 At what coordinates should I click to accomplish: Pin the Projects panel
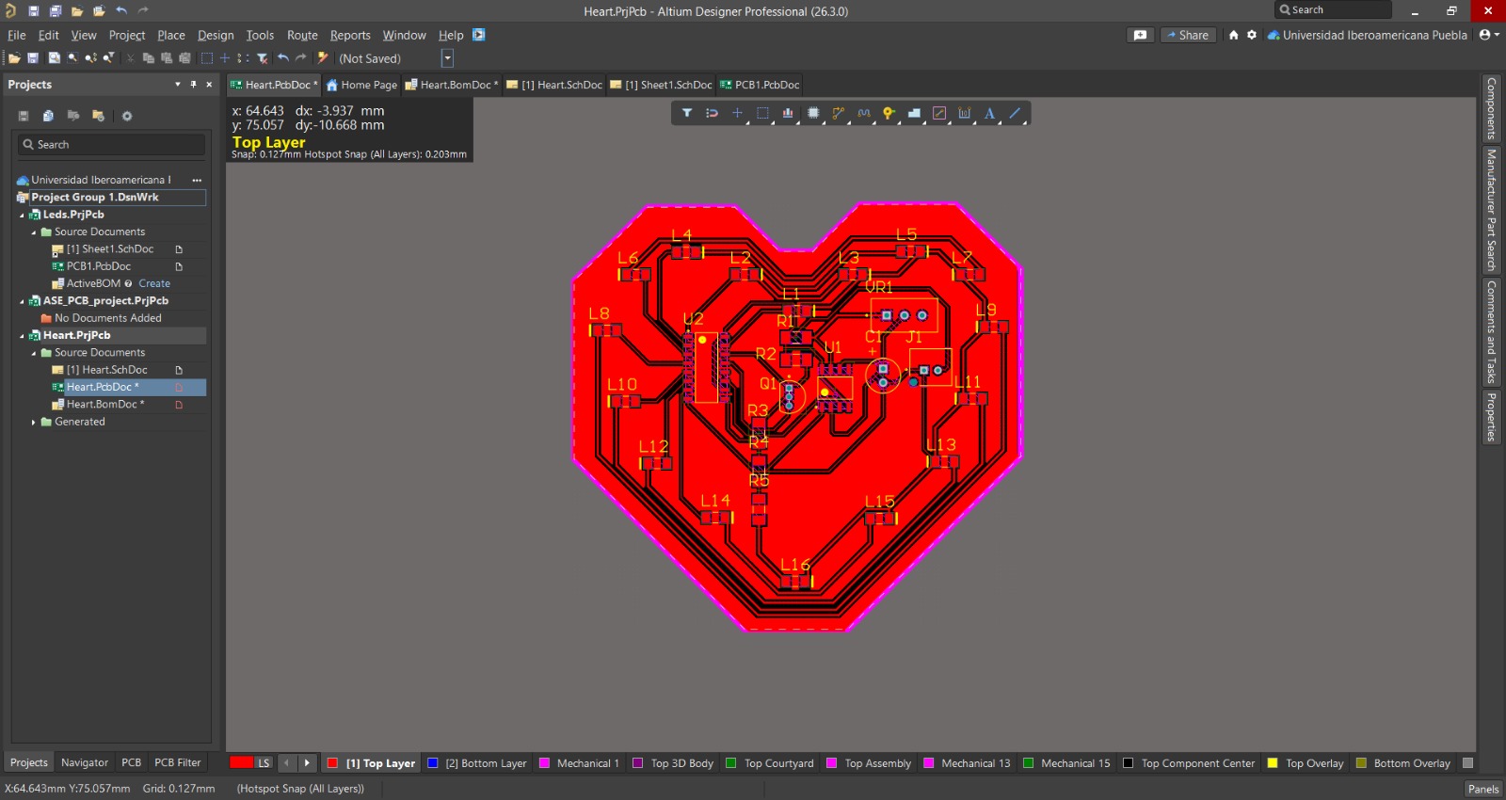click(x=194, y=85)
